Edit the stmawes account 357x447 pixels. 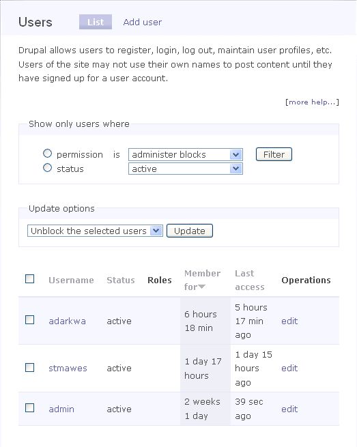289,368
